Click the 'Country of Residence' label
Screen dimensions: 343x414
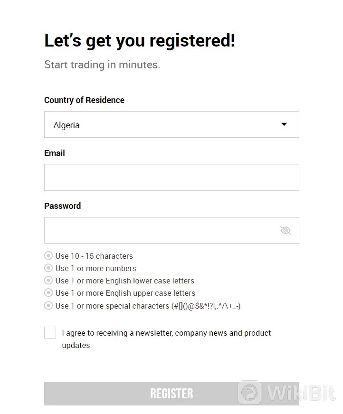pos(84,100)
